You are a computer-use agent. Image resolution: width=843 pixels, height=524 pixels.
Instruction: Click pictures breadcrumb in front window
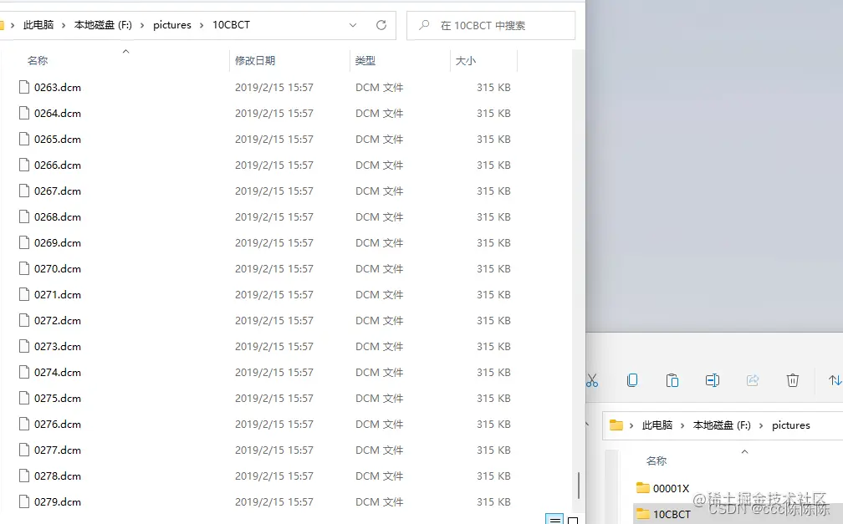(x=172, y=25)
